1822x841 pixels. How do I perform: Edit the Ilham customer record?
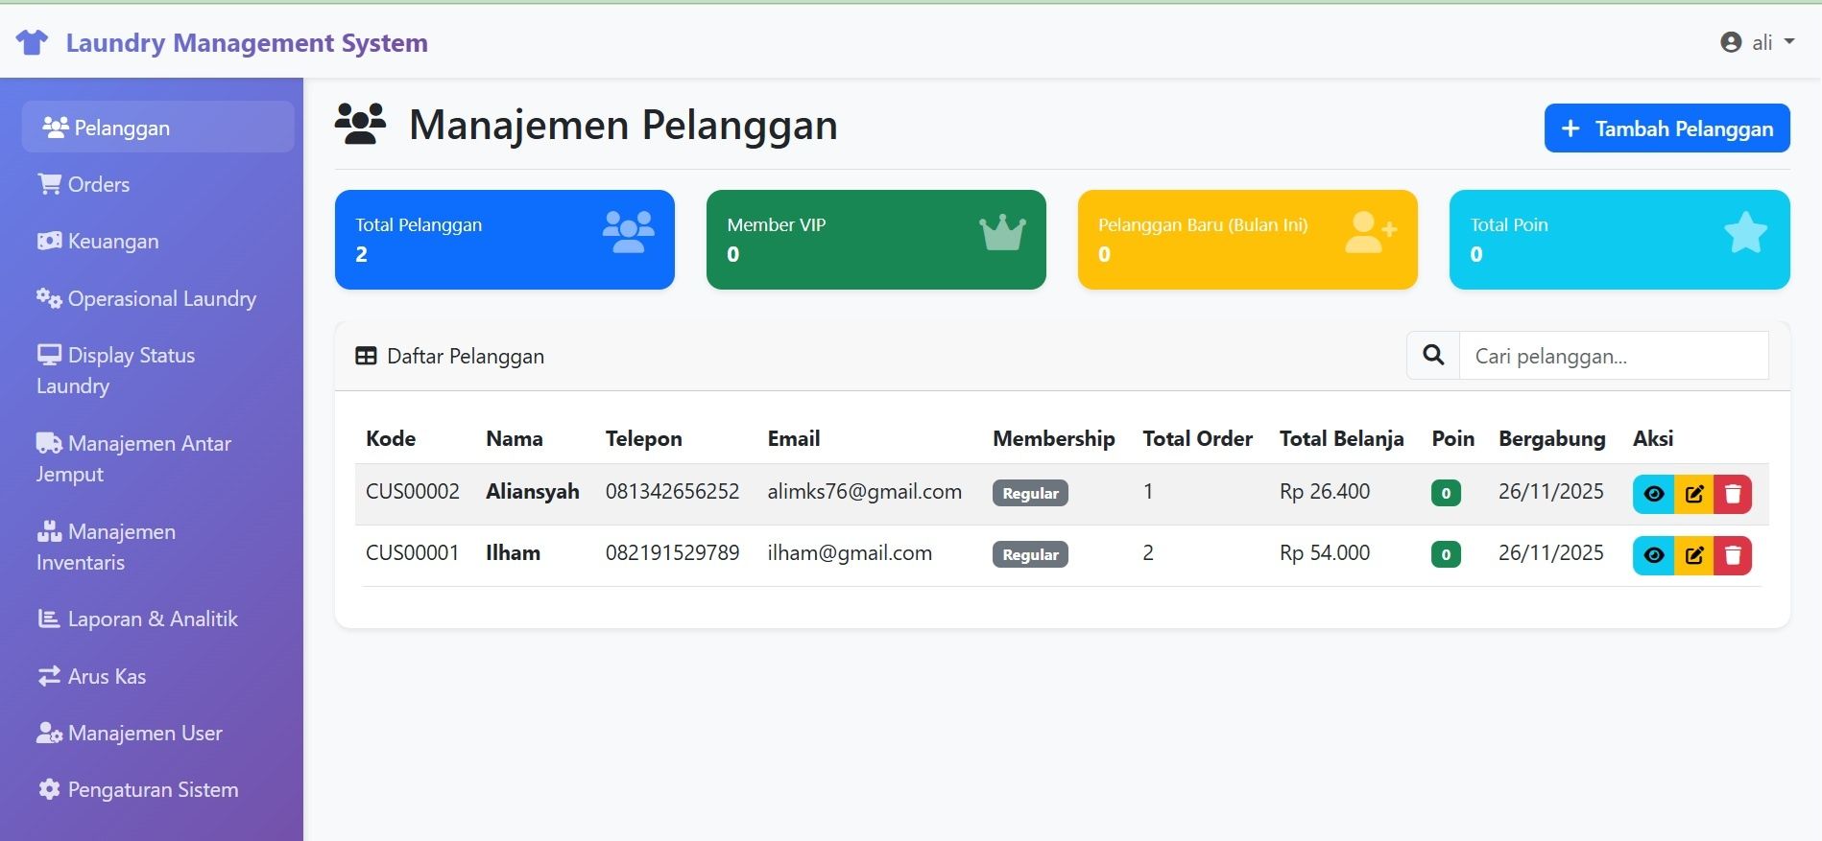click(x=1694, y=555)
